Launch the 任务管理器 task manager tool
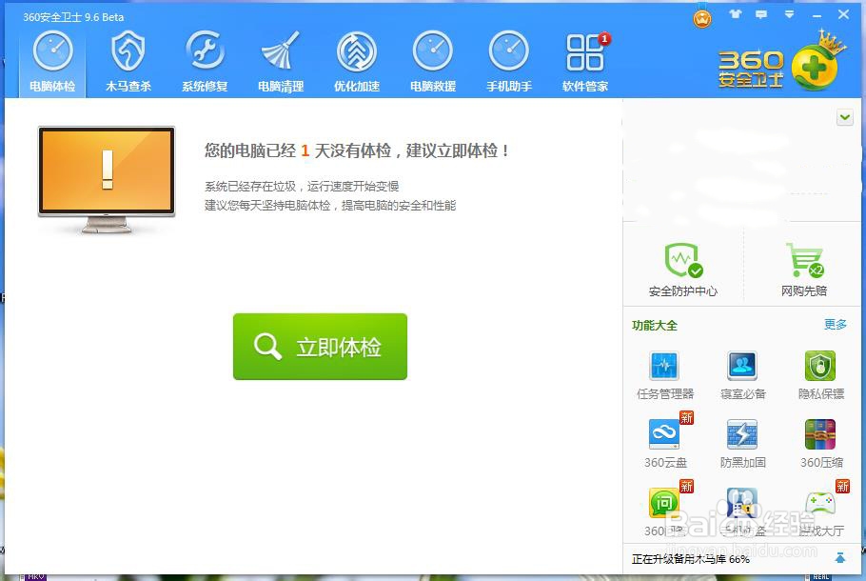 tap(663, 375)
